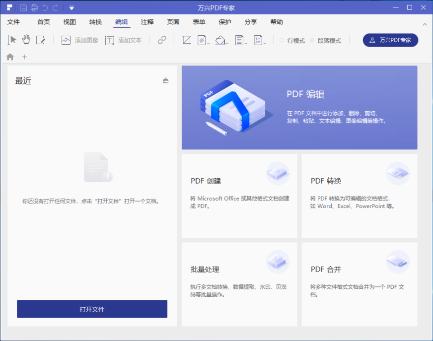Select the crop tool icon
This screenshot has width=433, height=341.
(186, 40)
